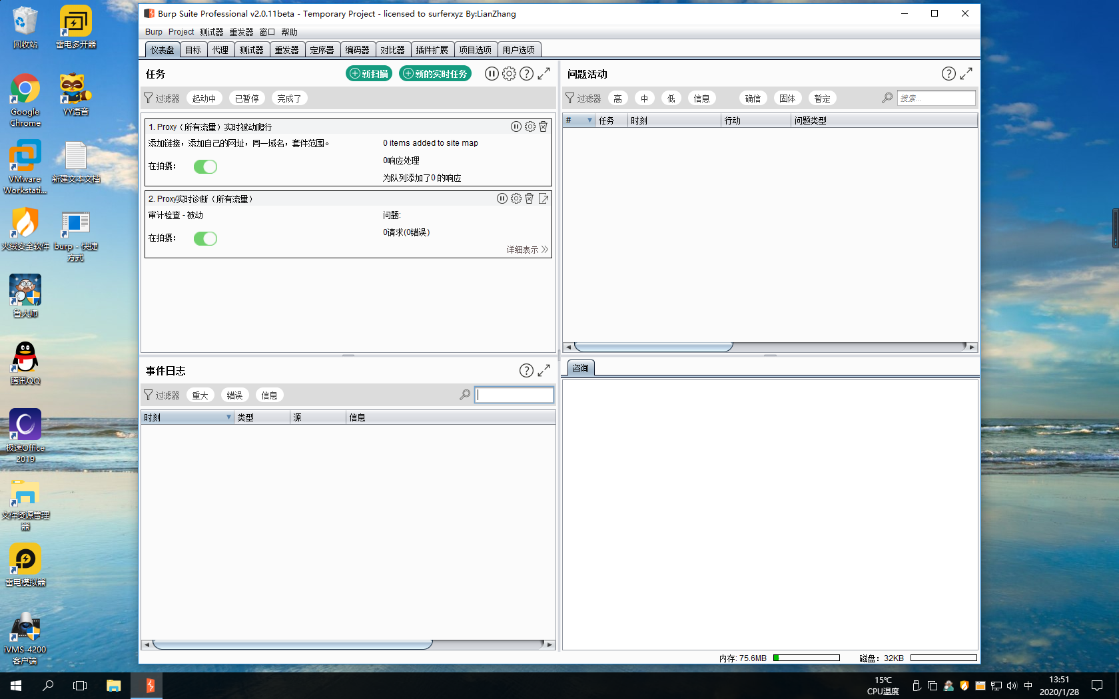Click the search magnifier in 事件日志
Image resolution: width=1119 pixels, height=699 pixels.
click(x=465, y=395)
